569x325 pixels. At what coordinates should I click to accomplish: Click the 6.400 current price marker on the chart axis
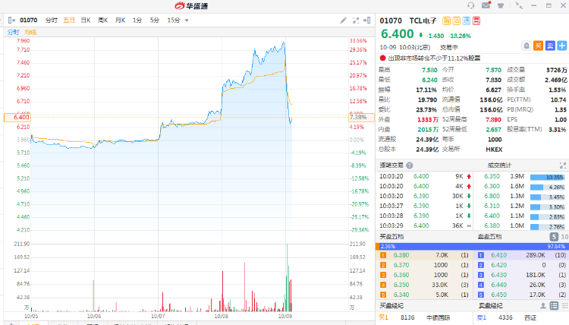click(x=17, y=117)
